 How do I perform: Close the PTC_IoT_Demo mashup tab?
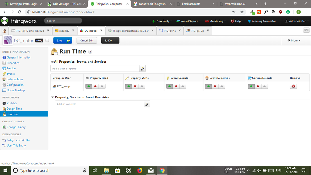48,31
